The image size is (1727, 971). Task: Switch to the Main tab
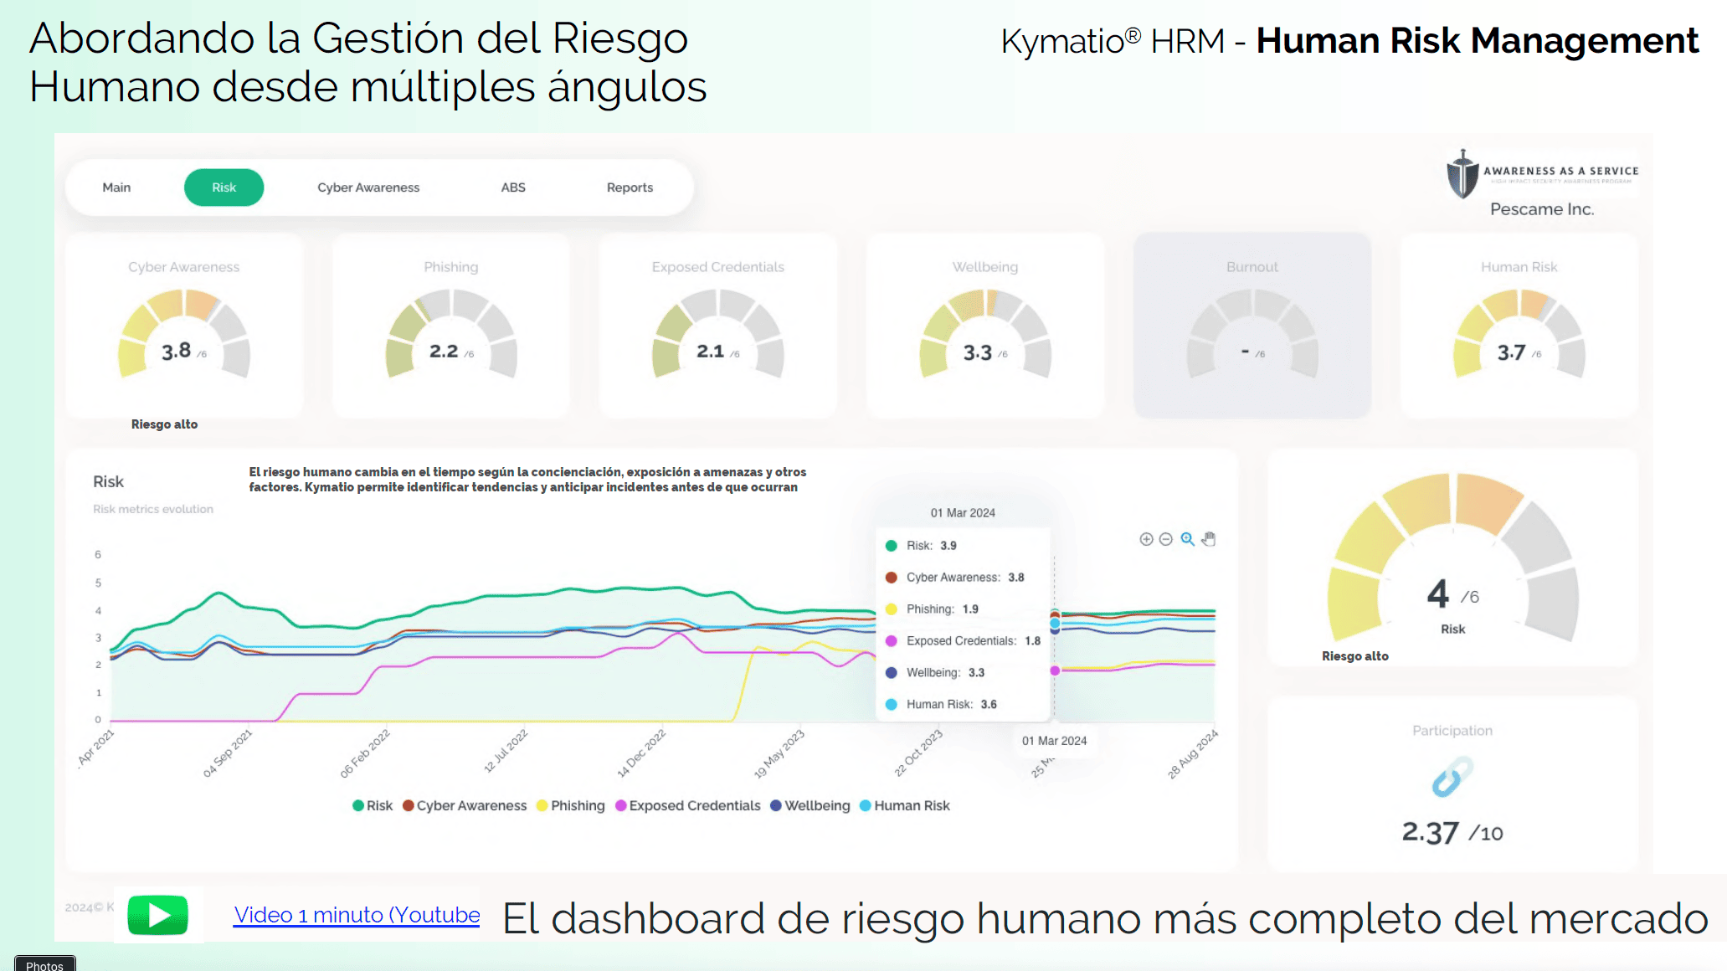116,188
